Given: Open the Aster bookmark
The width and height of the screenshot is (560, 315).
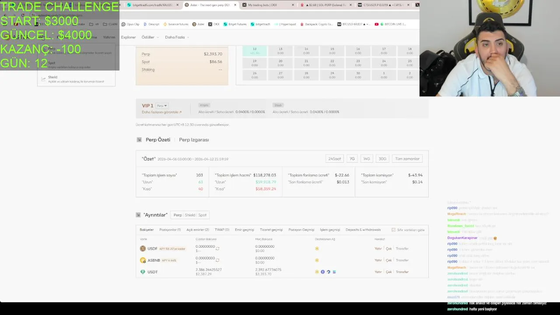Looking at the screenshot, I should pos(198,24).
